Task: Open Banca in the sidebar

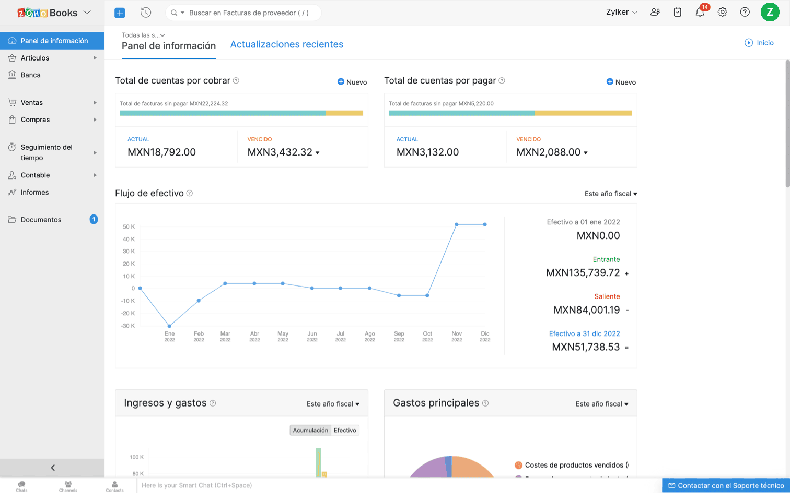Action: point(31,75)
